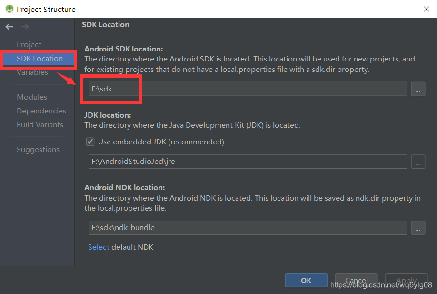Open the Dependencies configuration page
The width and height of the screenshot is (437, 294).
[41, 111]
